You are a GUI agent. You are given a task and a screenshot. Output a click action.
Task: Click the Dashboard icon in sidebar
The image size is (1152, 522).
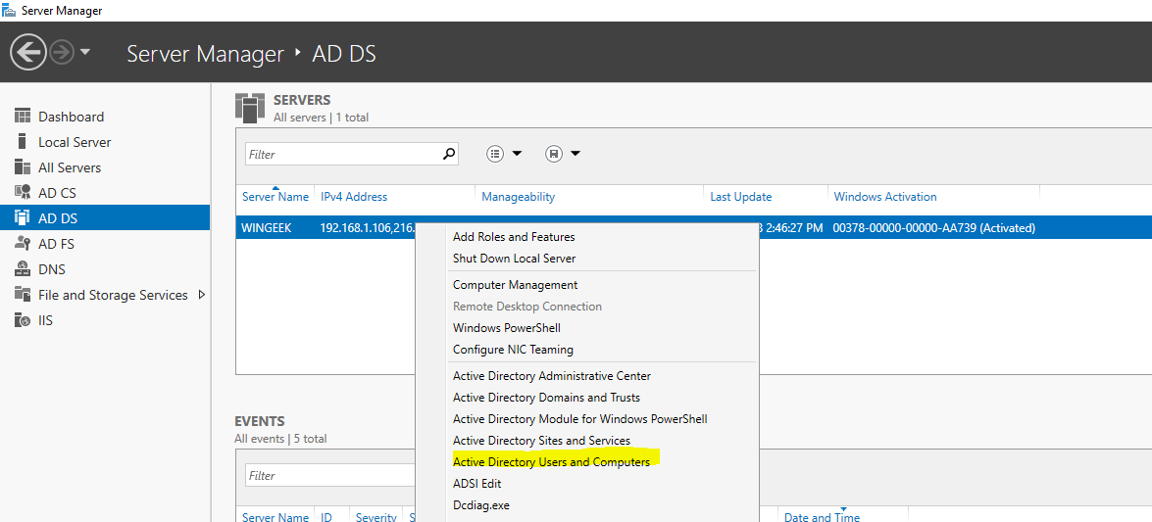coord(22,117)
